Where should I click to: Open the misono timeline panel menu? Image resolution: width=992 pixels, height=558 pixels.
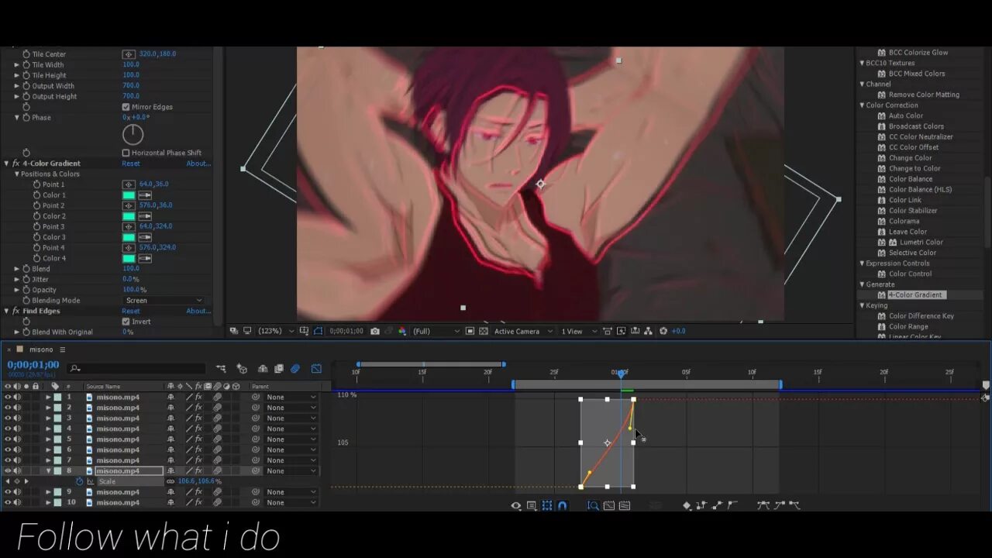(63, 350)
